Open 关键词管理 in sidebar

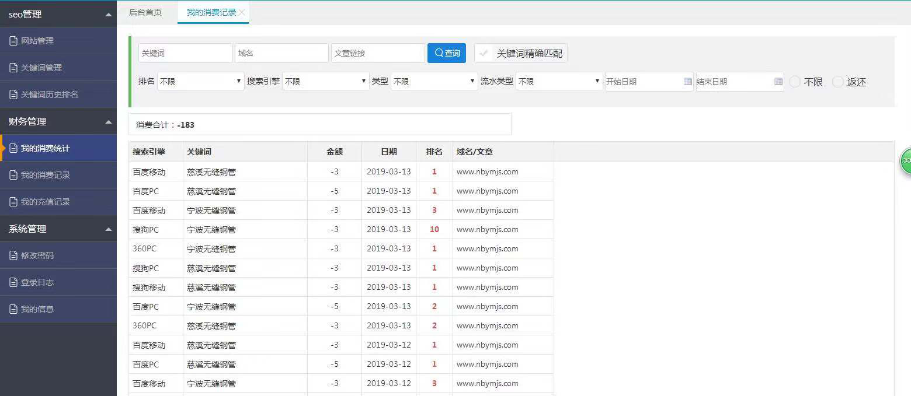[58, 68]
